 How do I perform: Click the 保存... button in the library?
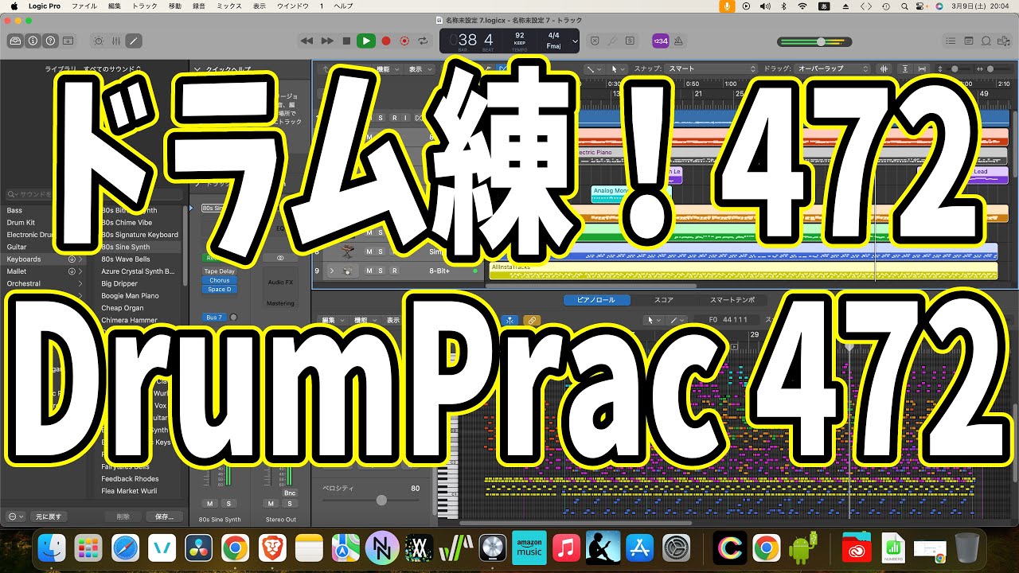[x=164, y=516]
